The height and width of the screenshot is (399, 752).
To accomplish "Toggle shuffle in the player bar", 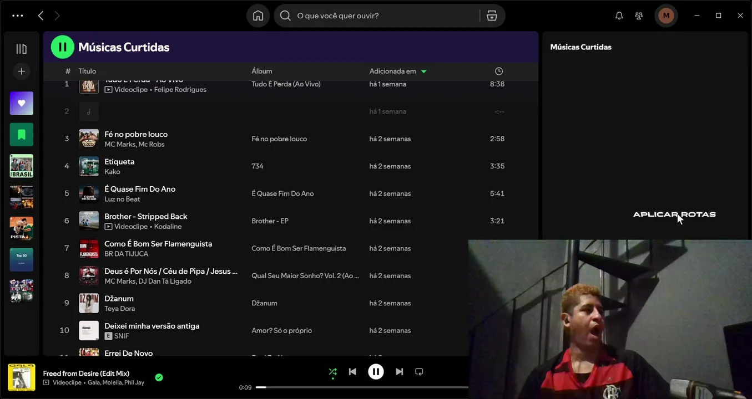I will coord(332,372).
